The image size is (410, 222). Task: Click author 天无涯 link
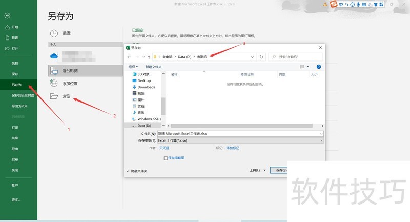tap(164, 148)
